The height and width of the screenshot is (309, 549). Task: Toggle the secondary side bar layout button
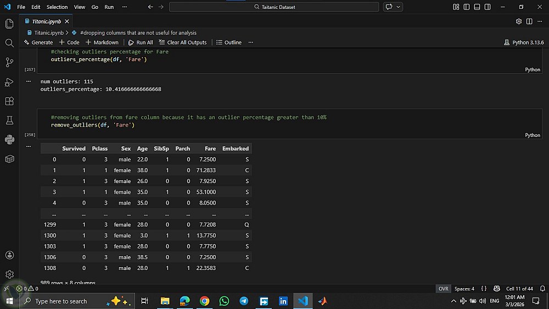pyautogui.click(x=488, y=7)
